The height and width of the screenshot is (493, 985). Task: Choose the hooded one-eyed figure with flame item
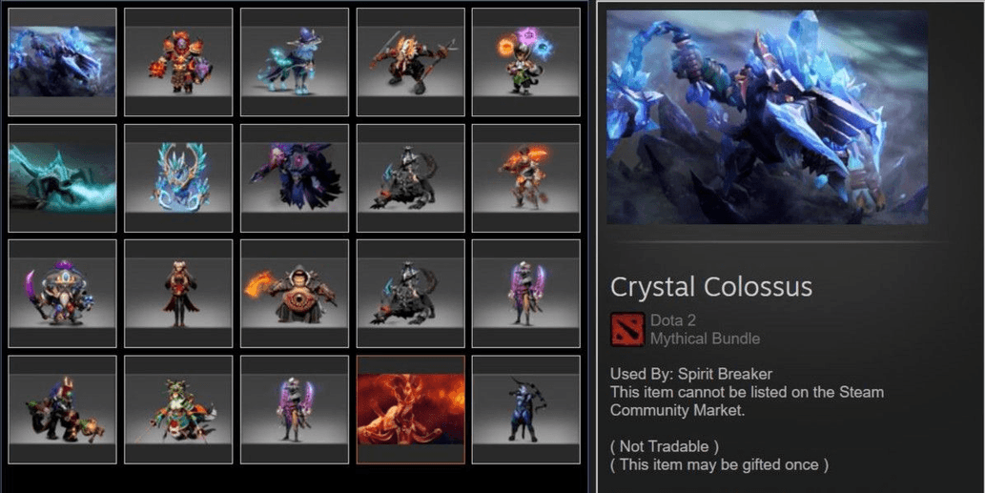(295, 294)
